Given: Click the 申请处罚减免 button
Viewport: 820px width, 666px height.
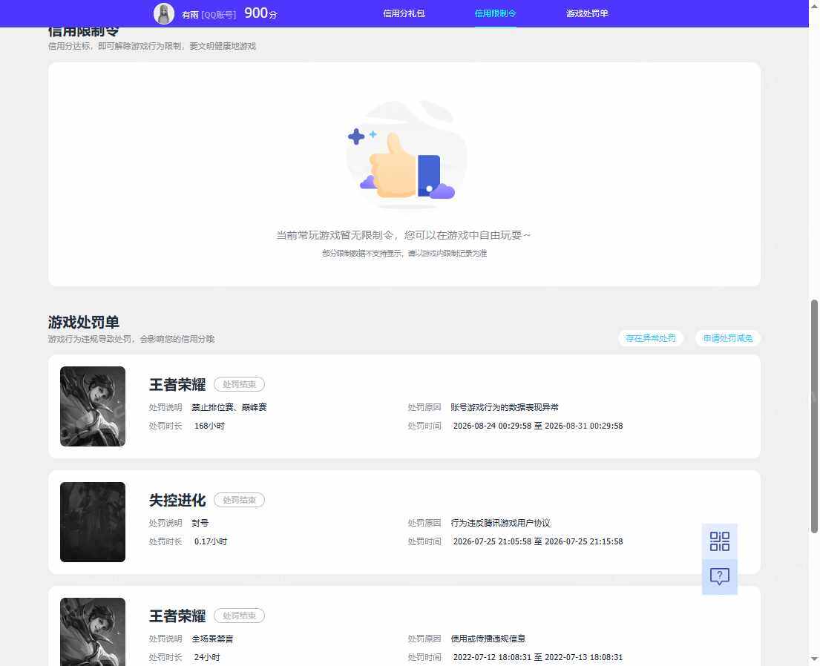Looking at the screenshot, I should (727, 338).
